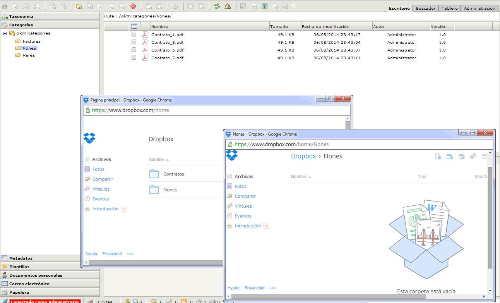
Task: Select the Refresh icon in the toolbar
Action: coord(217,6)
